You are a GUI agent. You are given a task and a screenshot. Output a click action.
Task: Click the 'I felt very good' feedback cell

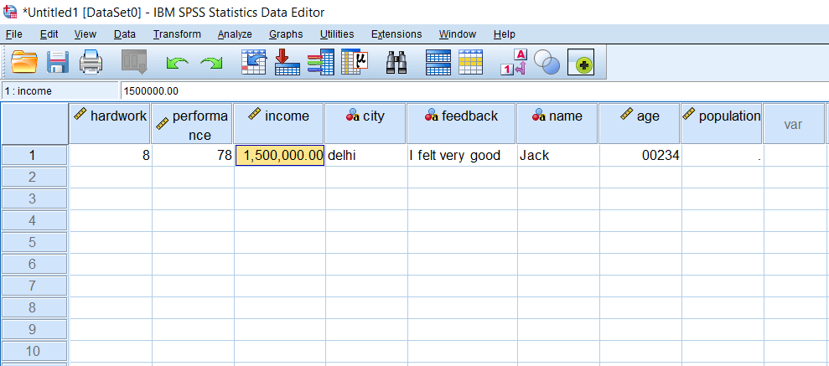click(x=462, y=155)
